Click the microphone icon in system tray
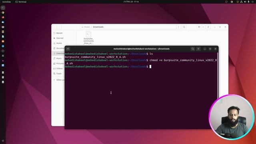Viewport: 256px width, 144px height. click(248, 2)
